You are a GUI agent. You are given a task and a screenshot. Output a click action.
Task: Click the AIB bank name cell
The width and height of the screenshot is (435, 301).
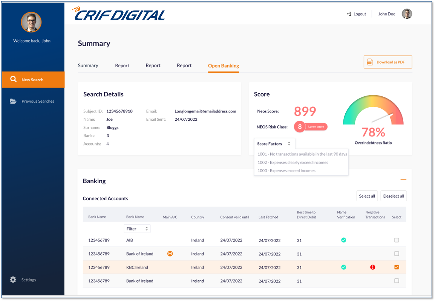click(x=130, y=240)
